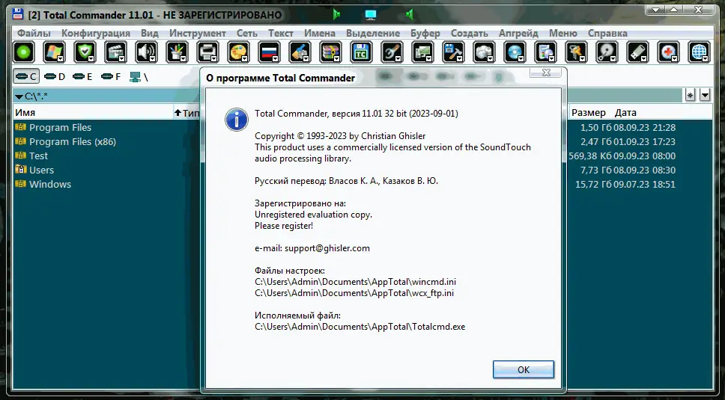This screenshot has width=725, height=400.
Task: Click the green circle toolbar icon
Action: (x=23, y=52)
